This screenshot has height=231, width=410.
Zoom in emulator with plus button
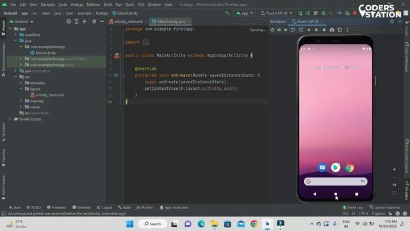395,169
